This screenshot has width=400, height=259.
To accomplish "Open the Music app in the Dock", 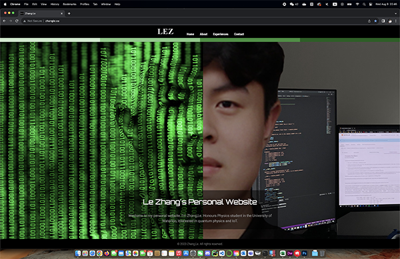I will pyautogui.click(x=179, y=253).
